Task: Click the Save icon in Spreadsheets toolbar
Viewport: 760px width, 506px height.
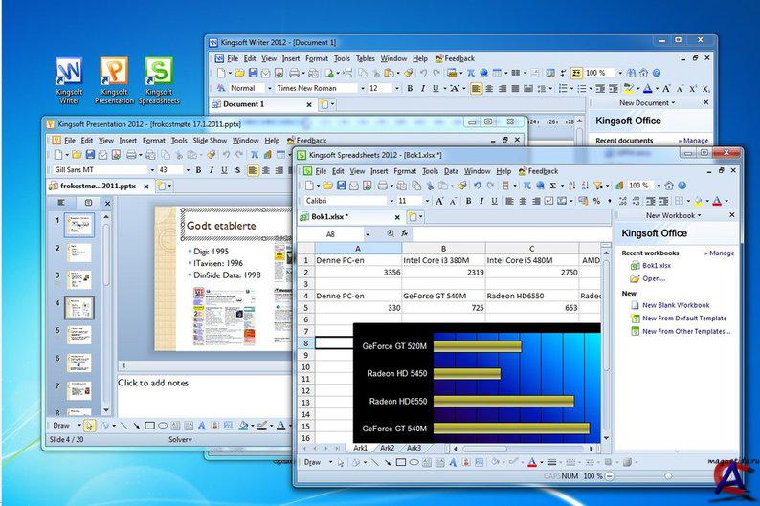Action: click(343, 186)
